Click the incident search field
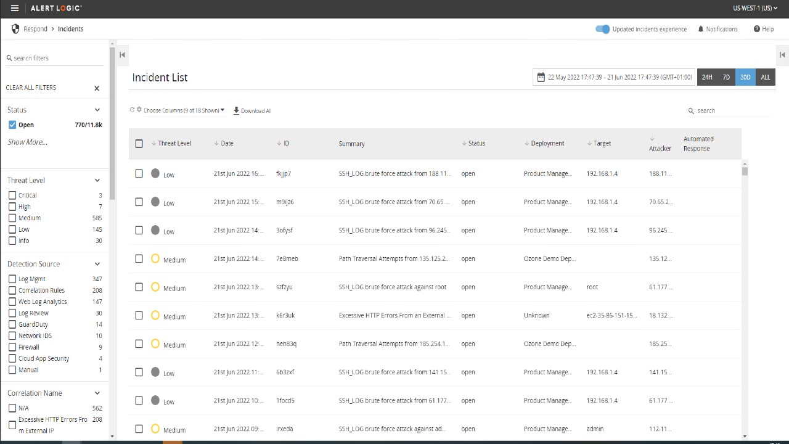The width and height of the screenshot is (789, 444). pos(730,111)
